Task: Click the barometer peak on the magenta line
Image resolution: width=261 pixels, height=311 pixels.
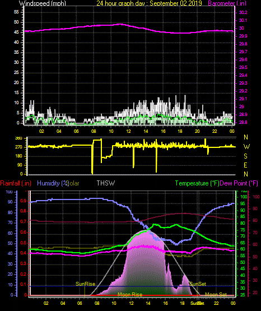Action: click(120, 24)
